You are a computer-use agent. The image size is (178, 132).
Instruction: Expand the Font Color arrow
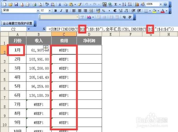pos(167,11)
